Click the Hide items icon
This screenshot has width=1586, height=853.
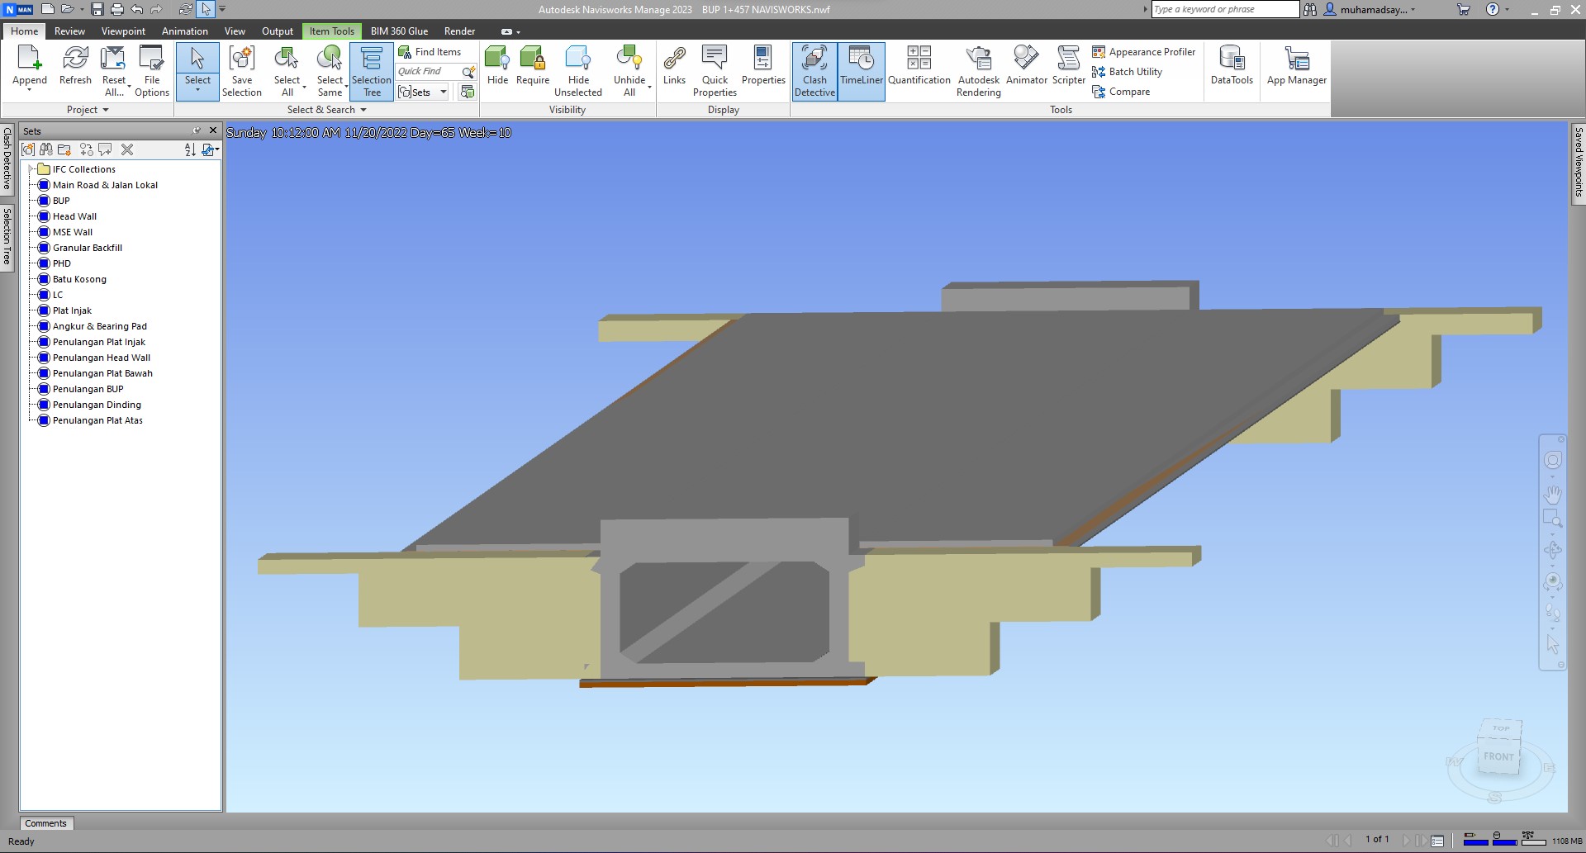point(497,58)
